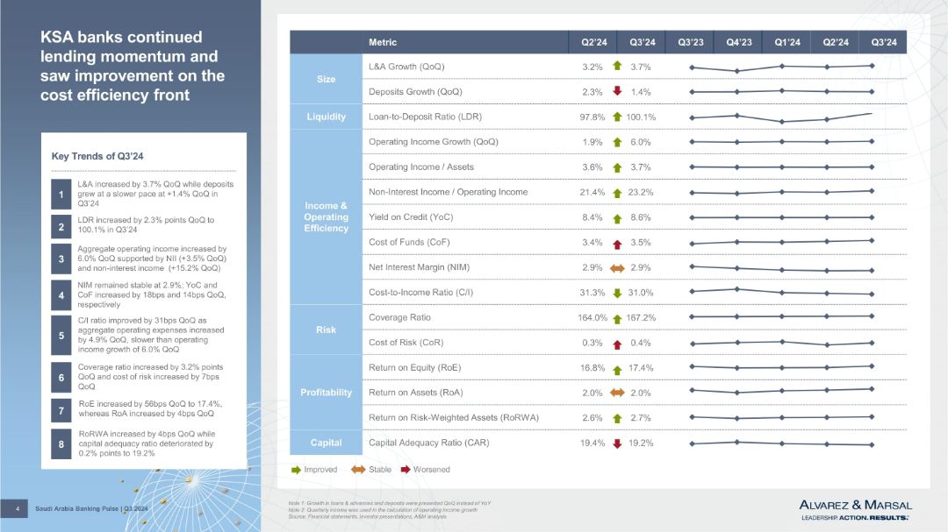Click the slide title about KSA banks
The image size is (948, 532).
(133, 66)
